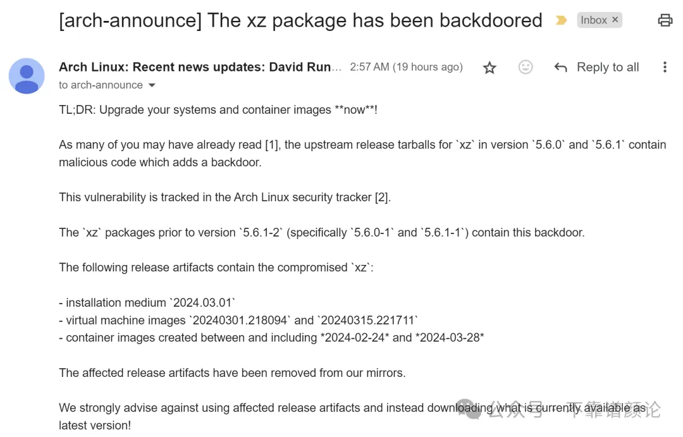Star this message
The width and height of the screenshot is (683, 437).
[489, 68]
